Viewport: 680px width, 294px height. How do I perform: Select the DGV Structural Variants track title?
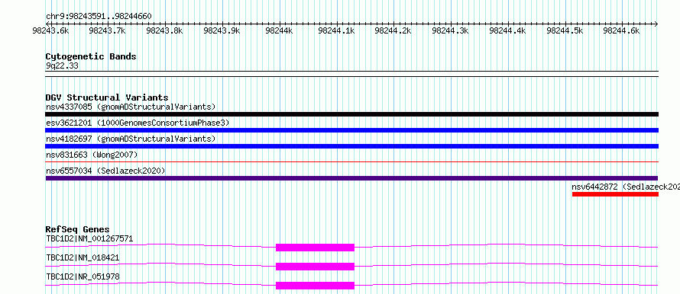point(107,97)
